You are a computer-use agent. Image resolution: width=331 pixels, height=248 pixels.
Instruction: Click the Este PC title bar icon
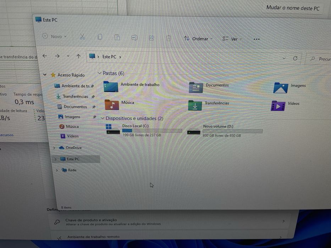point(38,19)
